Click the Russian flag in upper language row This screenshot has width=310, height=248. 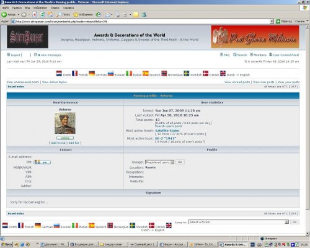point(110,73)
